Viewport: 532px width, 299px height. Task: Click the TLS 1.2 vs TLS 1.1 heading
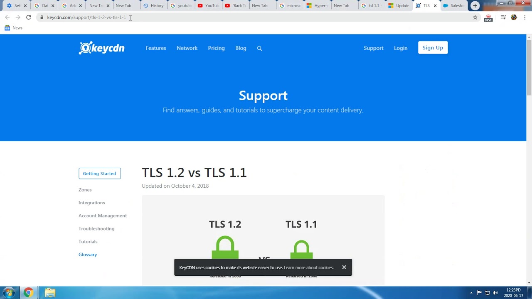pos(194,172)
